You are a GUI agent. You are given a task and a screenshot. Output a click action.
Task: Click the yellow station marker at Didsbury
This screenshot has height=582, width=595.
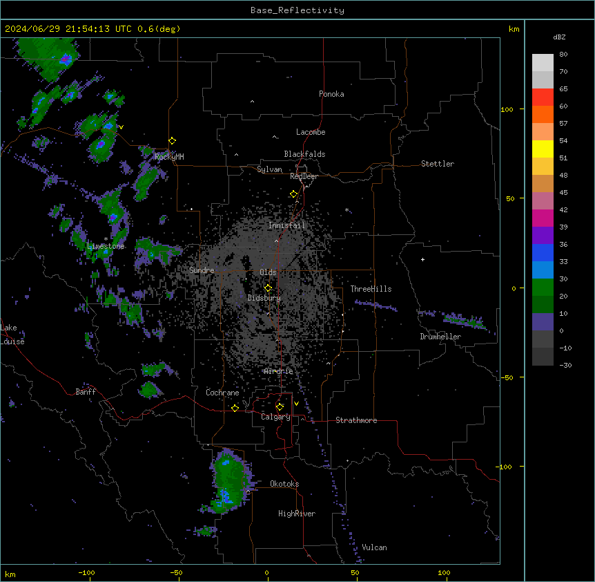(268, 288)
